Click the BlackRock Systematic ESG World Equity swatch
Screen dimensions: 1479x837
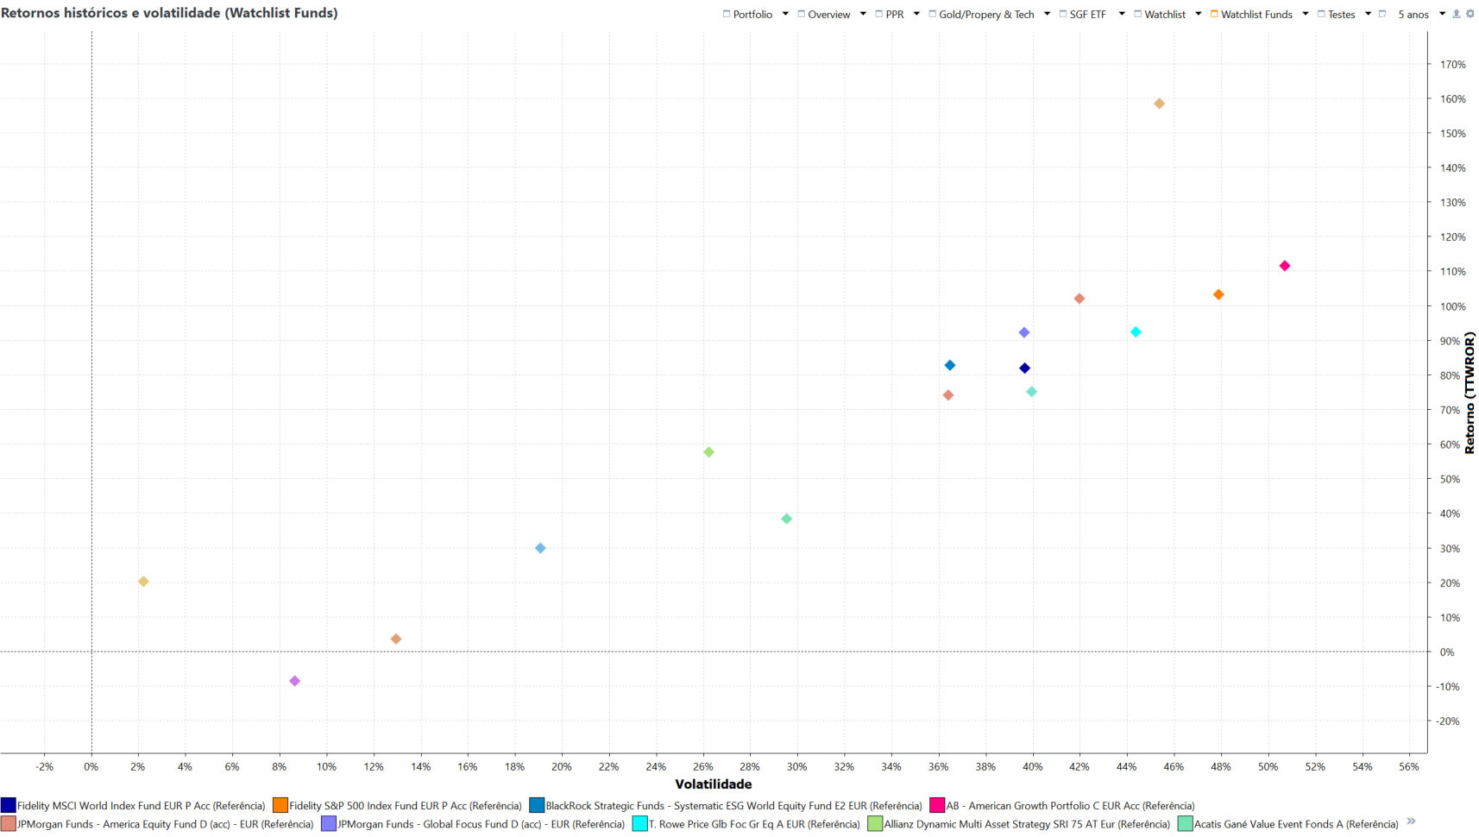tap(537, 805)
